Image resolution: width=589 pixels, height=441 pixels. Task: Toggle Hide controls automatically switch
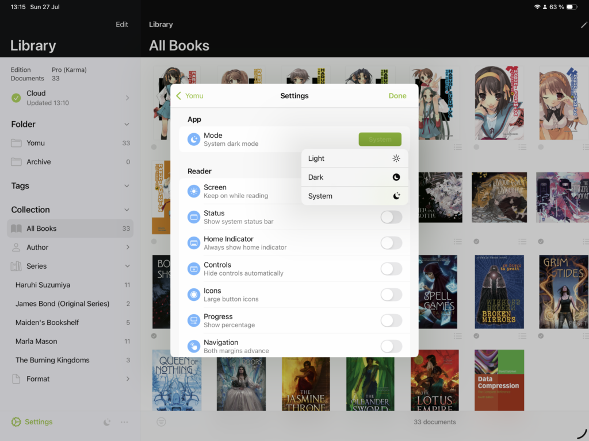[x=391, y=269]
